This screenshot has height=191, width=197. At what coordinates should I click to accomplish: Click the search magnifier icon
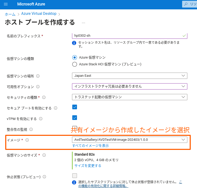tap(186, 4)
